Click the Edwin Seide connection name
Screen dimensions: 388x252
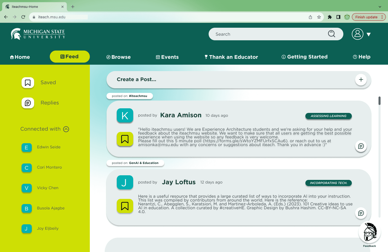49,147
